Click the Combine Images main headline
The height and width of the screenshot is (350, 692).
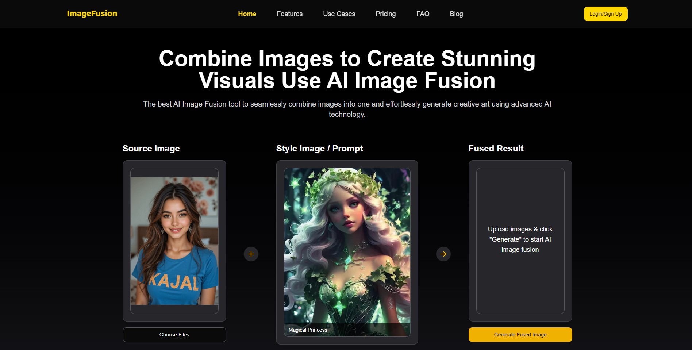click(x=347, y=69)
